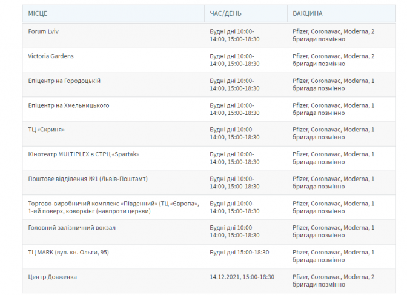Click Торгово-виробничий комплекс «Південний» entry
Image resolution: width=407 pixels, height=295 pixels.
(113, 207)
